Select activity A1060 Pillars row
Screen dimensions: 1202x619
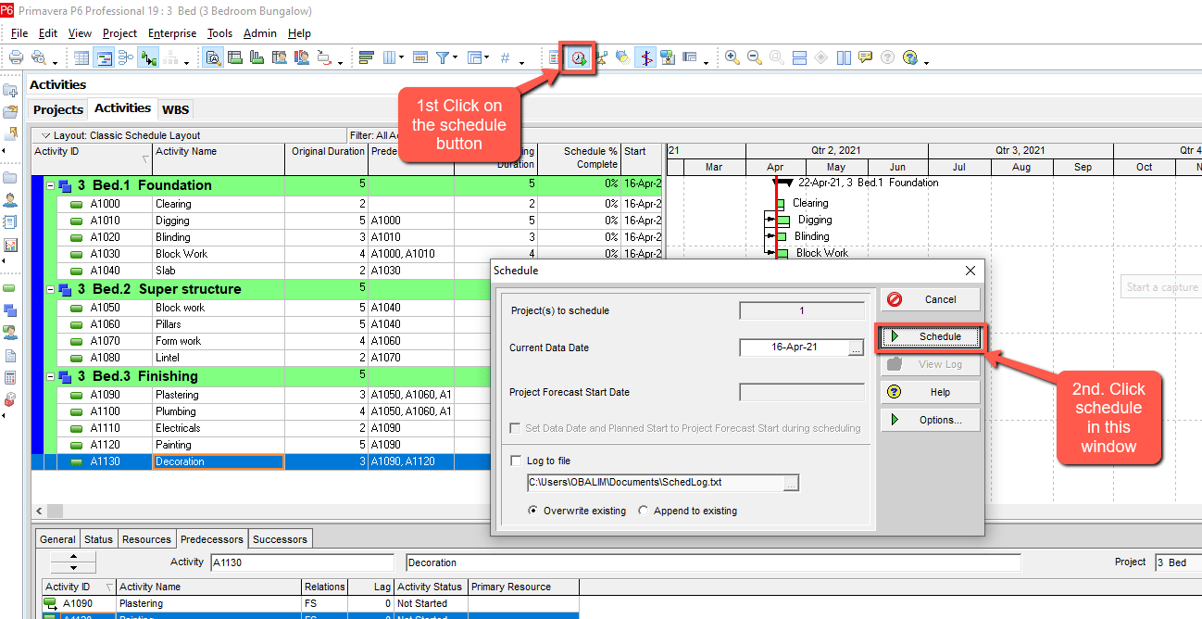(347, 324)
